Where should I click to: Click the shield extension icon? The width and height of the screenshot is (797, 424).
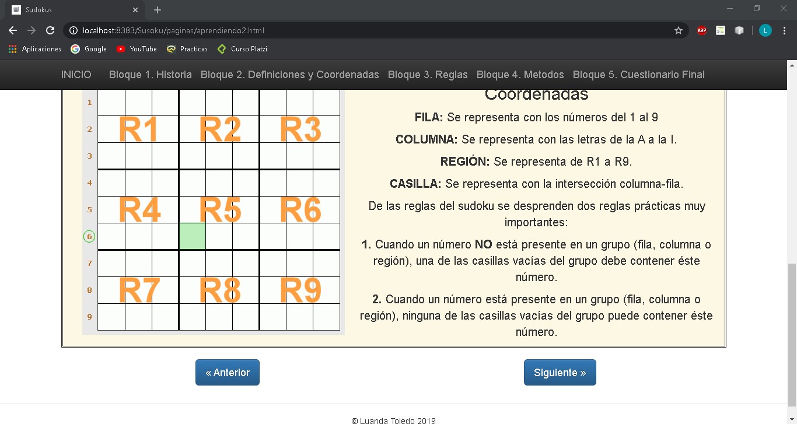(739, 30)
